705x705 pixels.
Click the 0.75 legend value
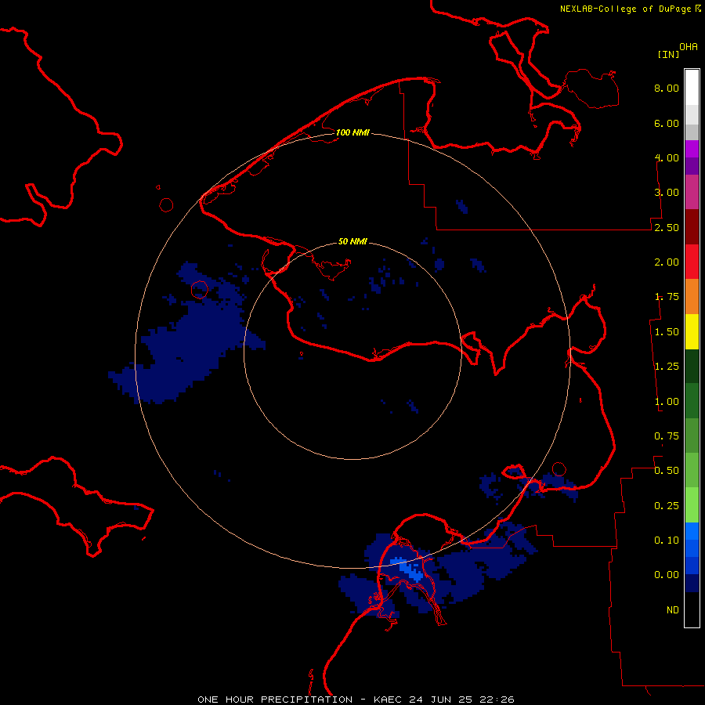(x=667, y=436)
